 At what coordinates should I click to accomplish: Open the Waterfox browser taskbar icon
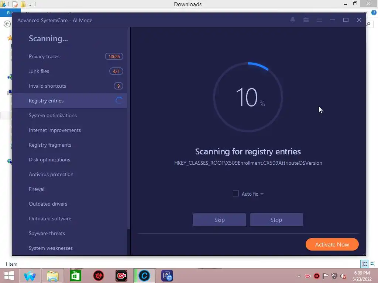click(30, 276)
